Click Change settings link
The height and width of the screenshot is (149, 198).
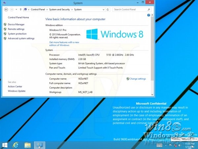point(138,79)
